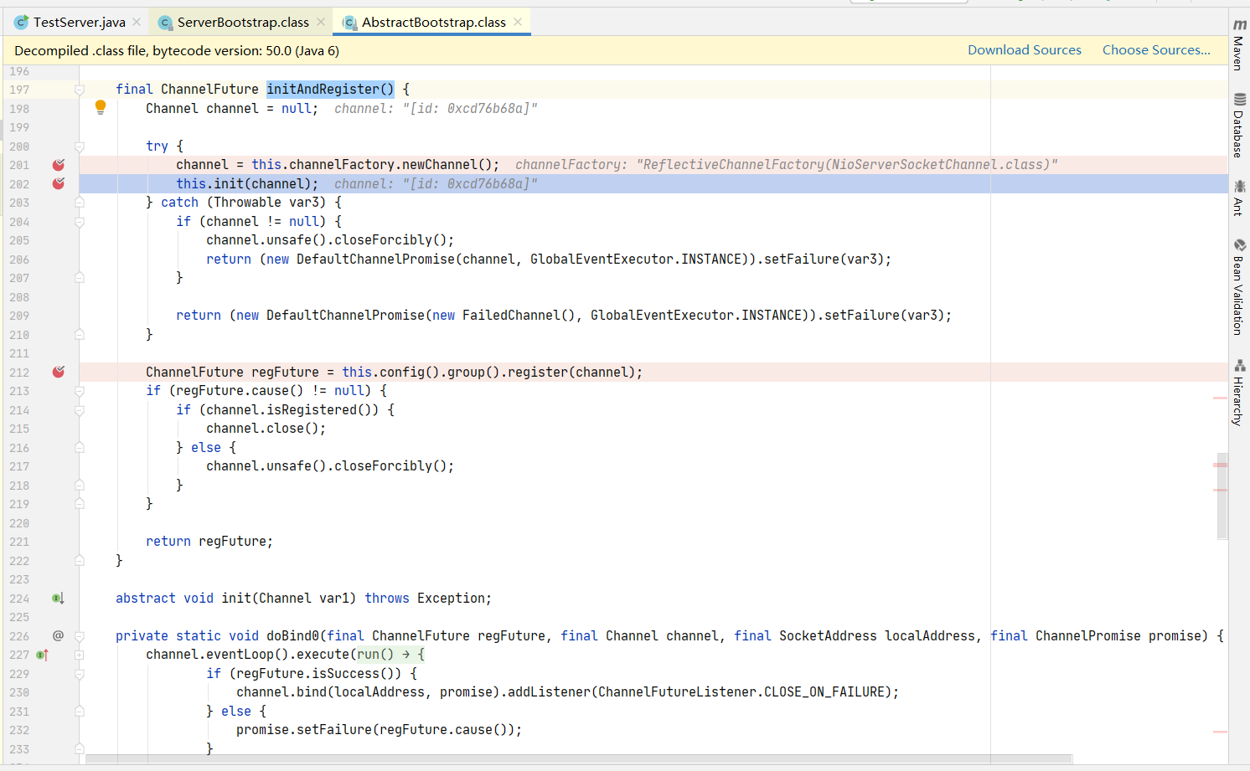The width and height of the screenshot is (1250, 771).
Task: Click the Download Sources link
Action: click(1024, 50)
